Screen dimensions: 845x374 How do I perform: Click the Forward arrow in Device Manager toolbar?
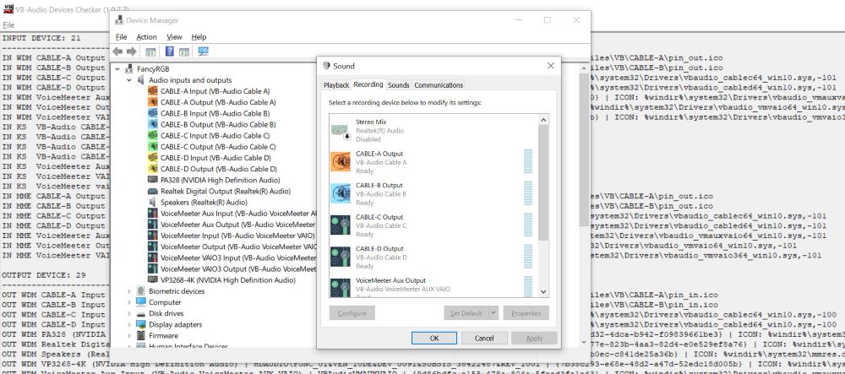[x=132, y=51]
